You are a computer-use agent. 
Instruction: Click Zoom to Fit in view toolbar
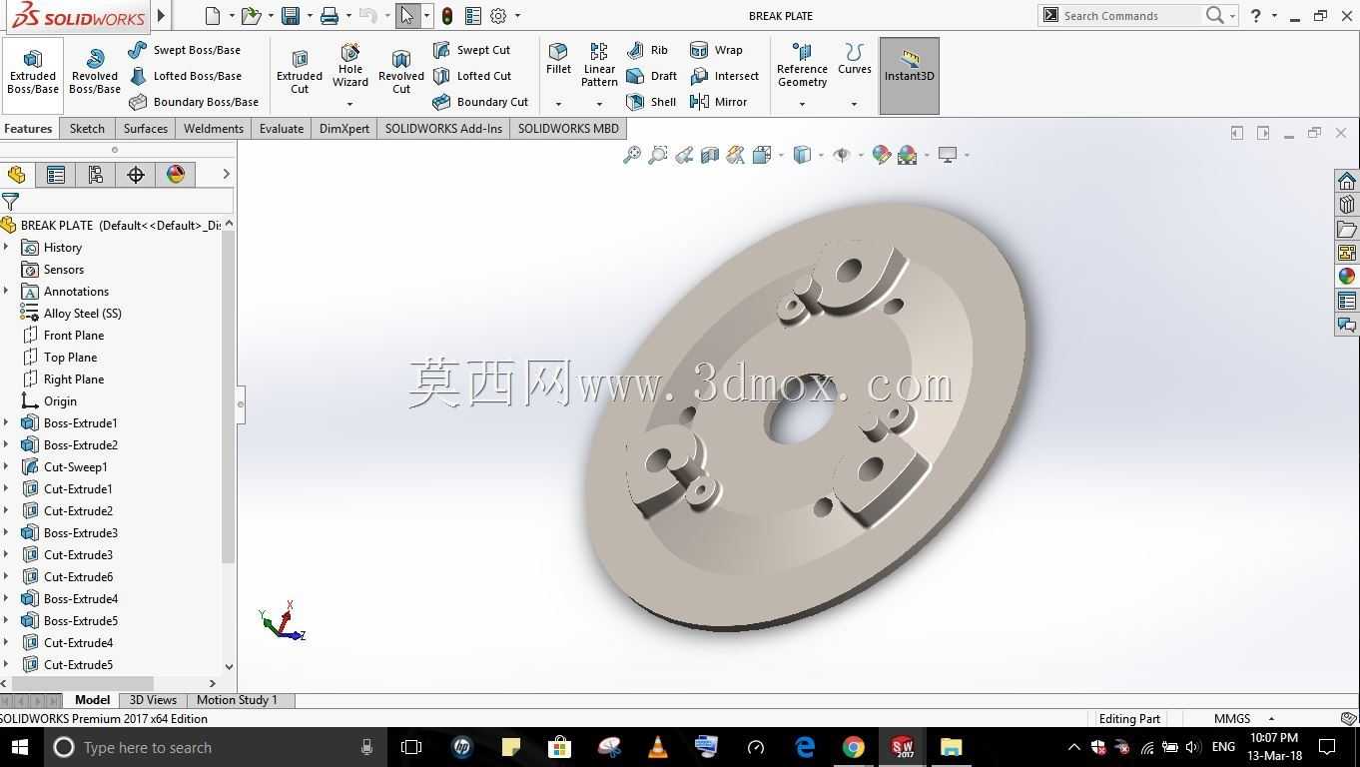click(x=632, y=155)
